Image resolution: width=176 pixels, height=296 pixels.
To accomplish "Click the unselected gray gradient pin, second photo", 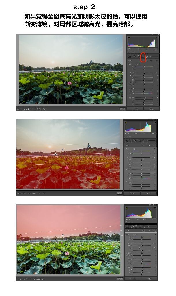I will (x=63, y=149).
